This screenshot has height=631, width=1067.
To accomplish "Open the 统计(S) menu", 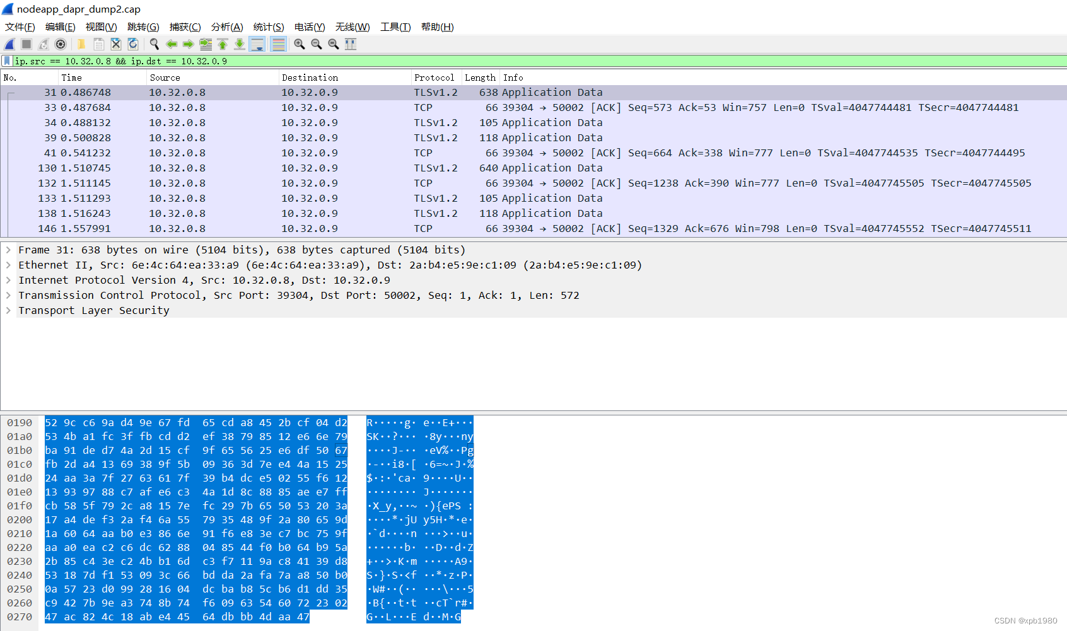I will (x=269, y=27).
